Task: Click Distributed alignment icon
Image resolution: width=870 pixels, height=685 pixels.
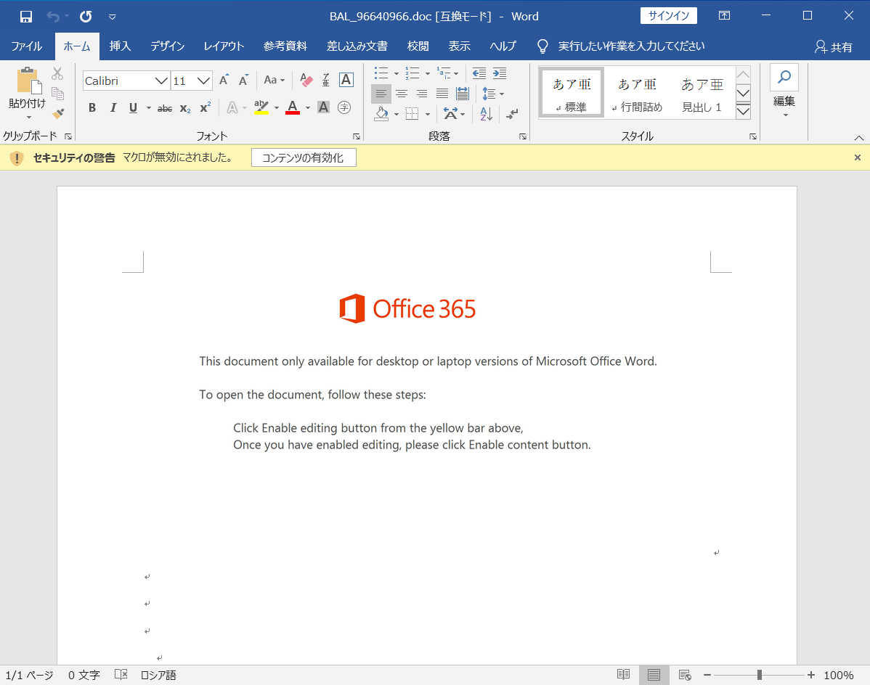Action: pyautogui.click(x=462, y=94)
